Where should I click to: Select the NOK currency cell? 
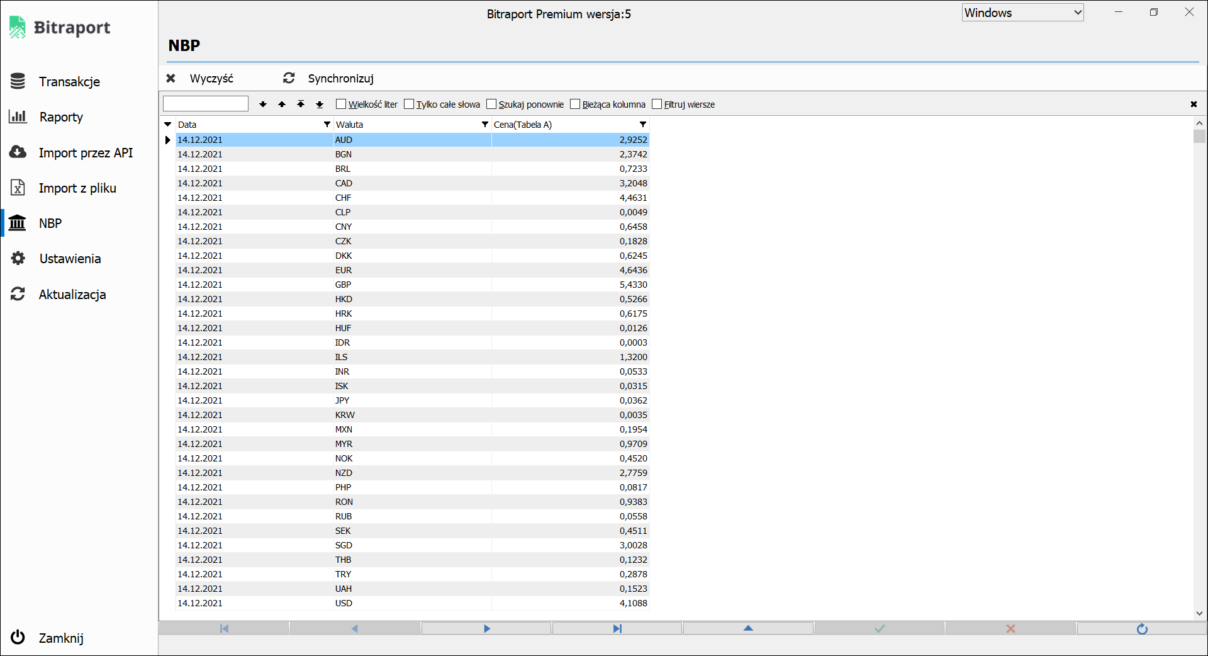pos(412,458)
